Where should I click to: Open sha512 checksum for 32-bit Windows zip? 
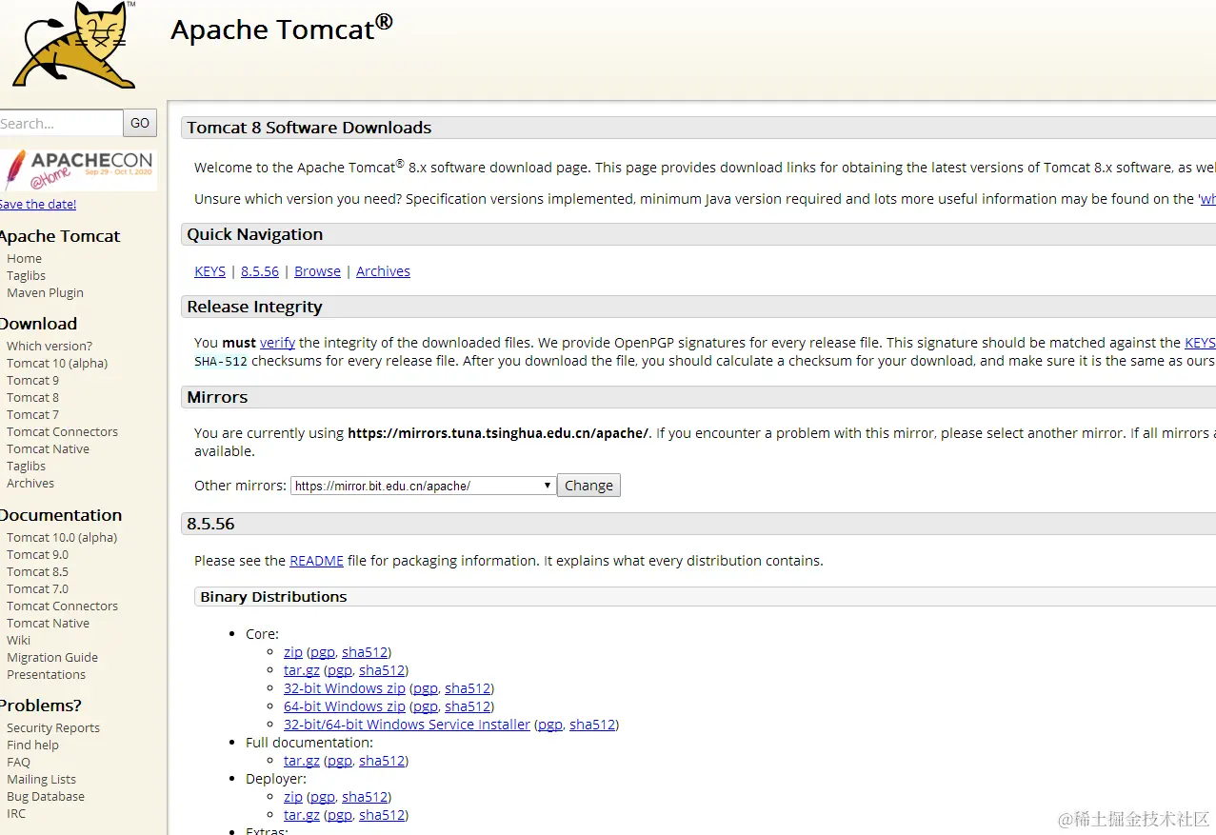[x=468, y=688]
